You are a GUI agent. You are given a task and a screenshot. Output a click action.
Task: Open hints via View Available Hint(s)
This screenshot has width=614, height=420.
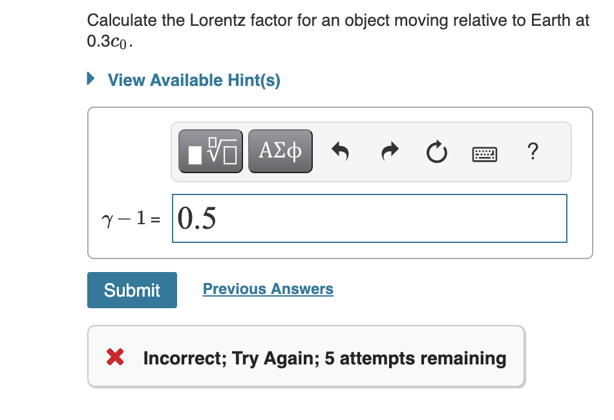[193, 80]
